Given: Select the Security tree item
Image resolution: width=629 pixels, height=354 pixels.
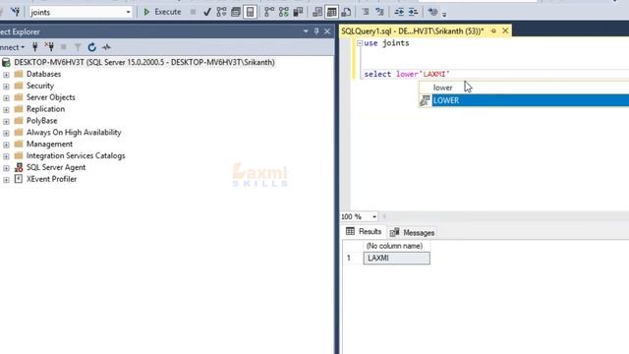Looking at the screenshot, I should click(x=39, y=86).
